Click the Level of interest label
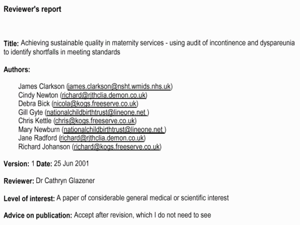This screenshot has width=300, height=225. tap(29, 198)
